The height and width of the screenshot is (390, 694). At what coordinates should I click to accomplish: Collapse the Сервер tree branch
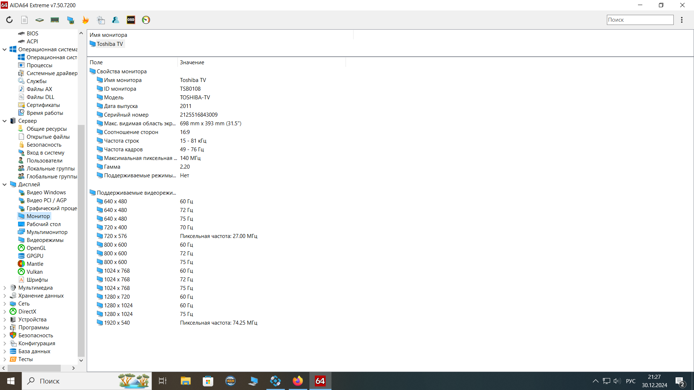pyautogui.click(x=5, y=121)
